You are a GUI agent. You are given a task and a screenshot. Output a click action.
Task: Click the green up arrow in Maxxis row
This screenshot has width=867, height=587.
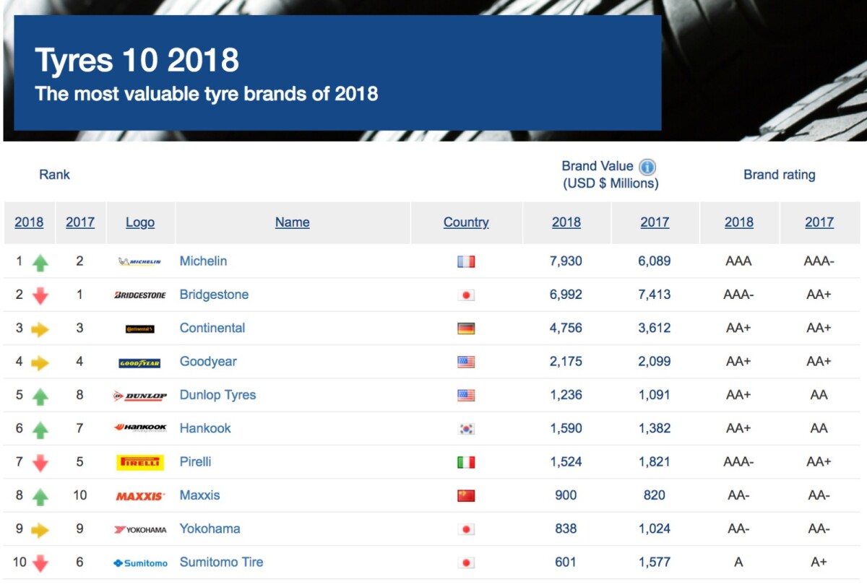pyautogui.click(x=40, y=497)
